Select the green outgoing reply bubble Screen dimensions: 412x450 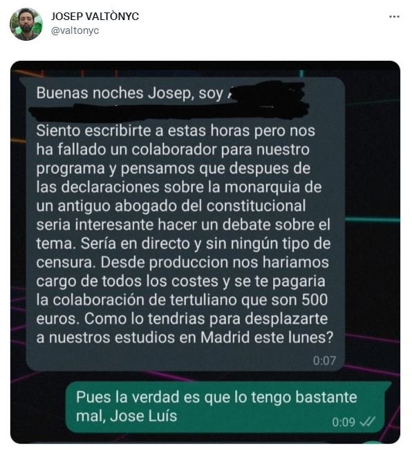click(228, 407)
